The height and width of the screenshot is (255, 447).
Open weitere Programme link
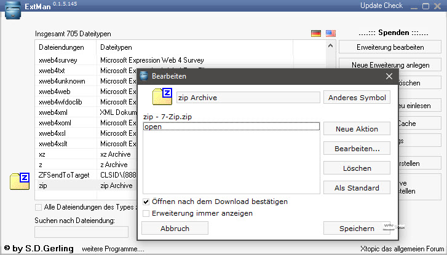pos(113,249)
